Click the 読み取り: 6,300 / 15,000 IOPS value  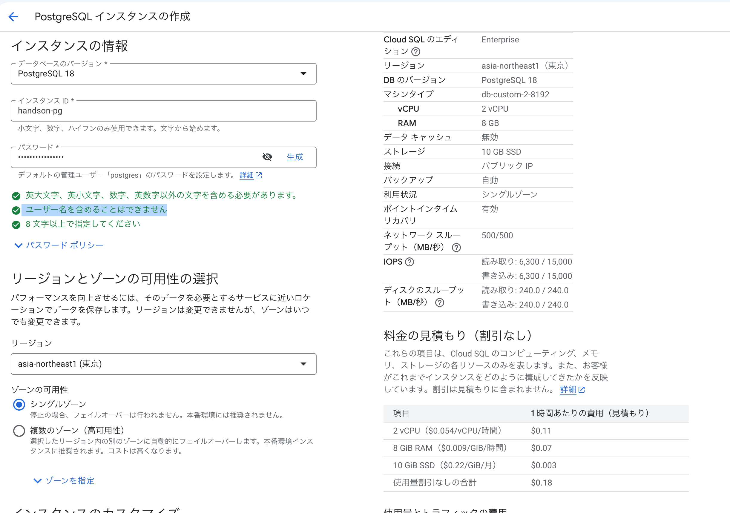(x=527, y=262)
